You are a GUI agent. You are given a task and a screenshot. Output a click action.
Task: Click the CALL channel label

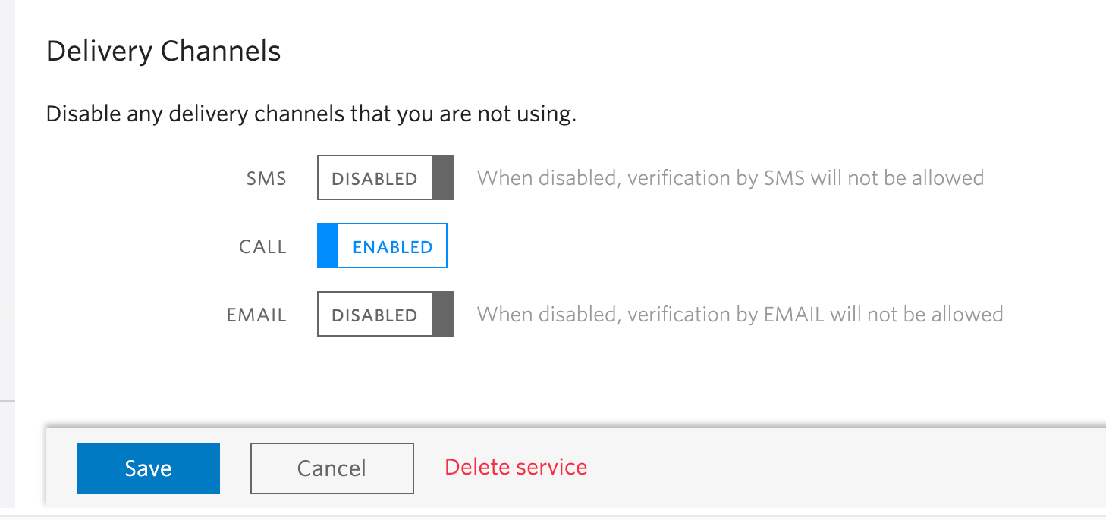tap(262, 246)
